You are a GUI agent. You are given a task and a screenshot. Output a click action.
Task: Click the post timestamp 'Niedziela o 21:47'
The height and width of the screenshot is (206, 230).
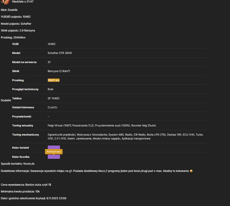22,2
